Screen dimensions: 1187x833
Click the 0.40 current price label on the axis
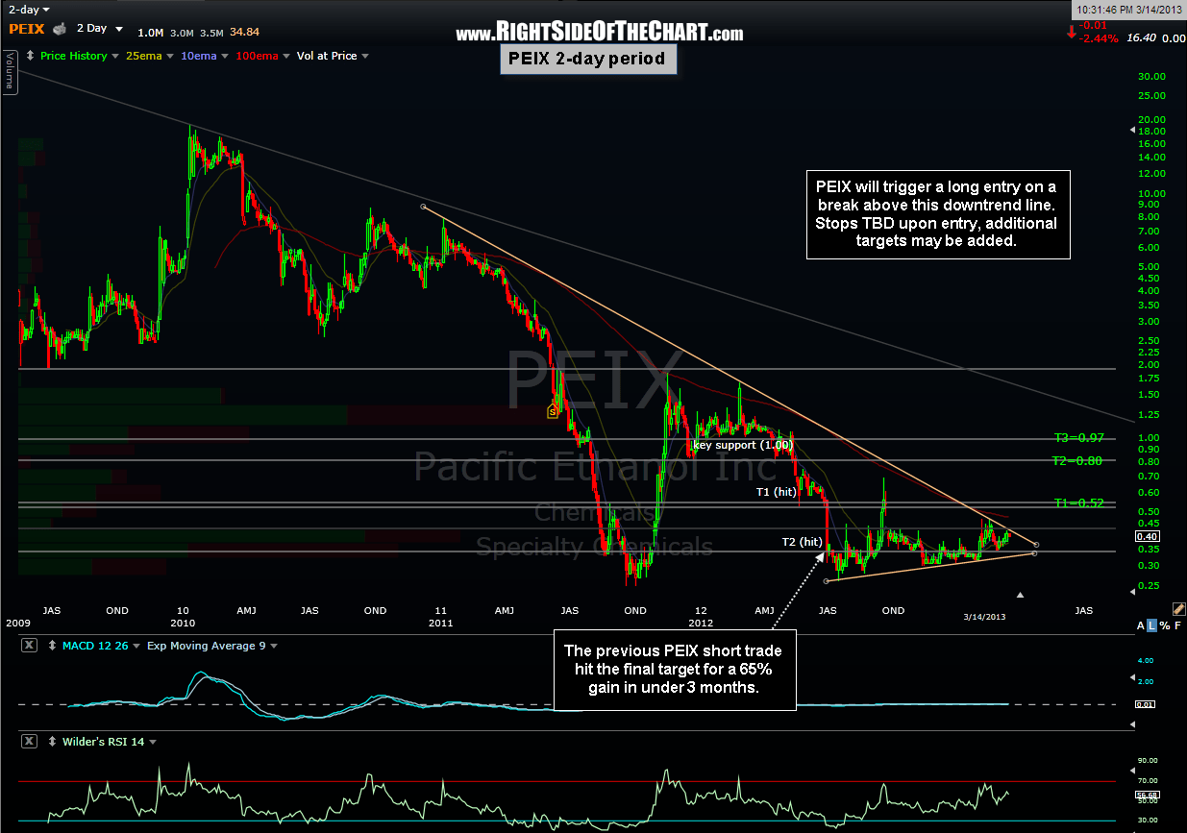pos(1147,536)
